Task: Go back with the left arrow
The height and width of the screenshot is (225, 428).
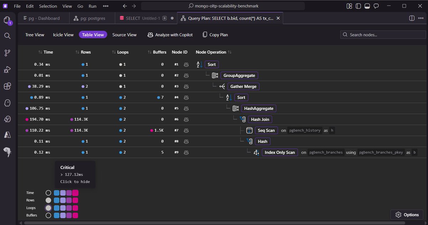Action: coord(124,6)
